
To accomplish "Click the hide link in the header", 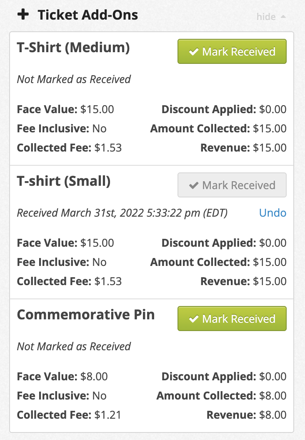I will [266, 17].
